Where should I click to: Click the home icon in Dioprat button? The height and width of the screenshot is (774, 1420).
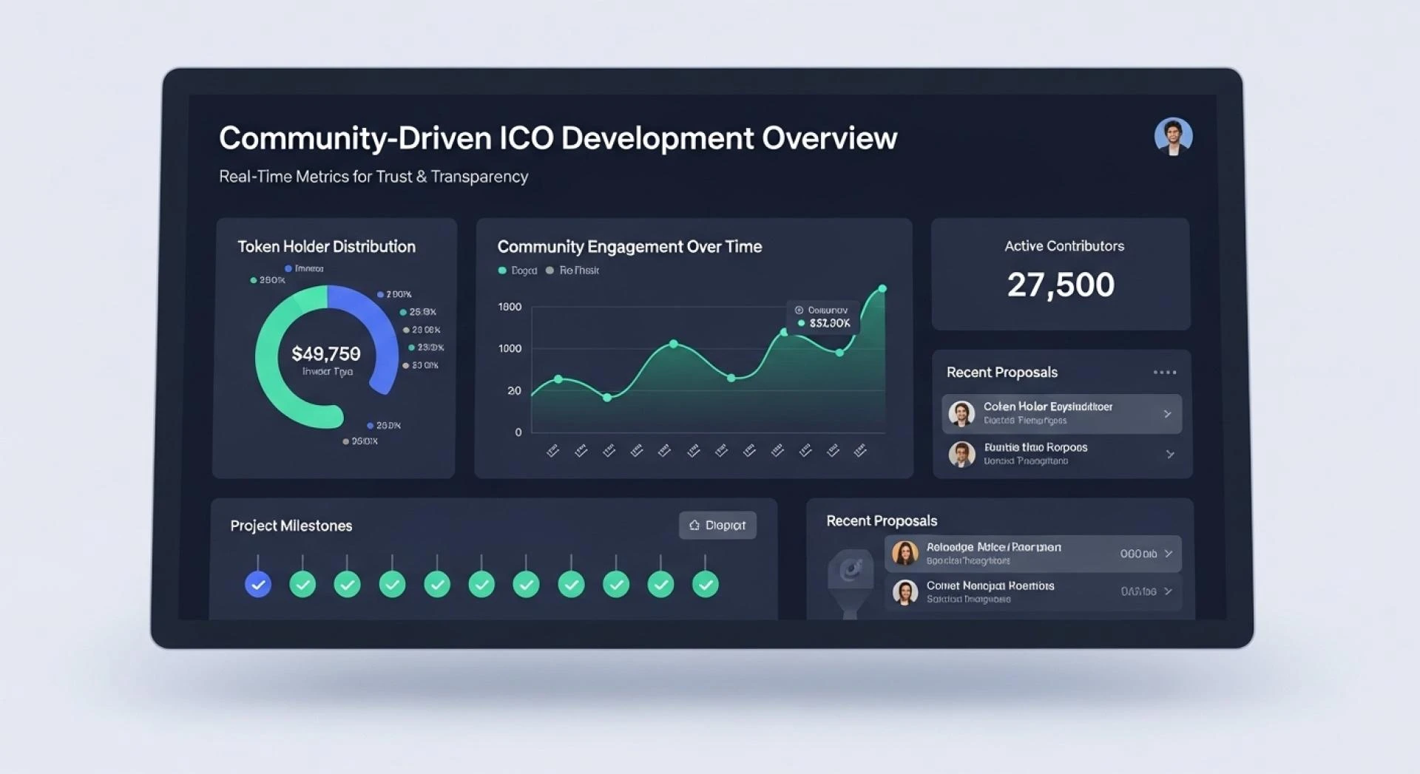(x=694, y=525)
